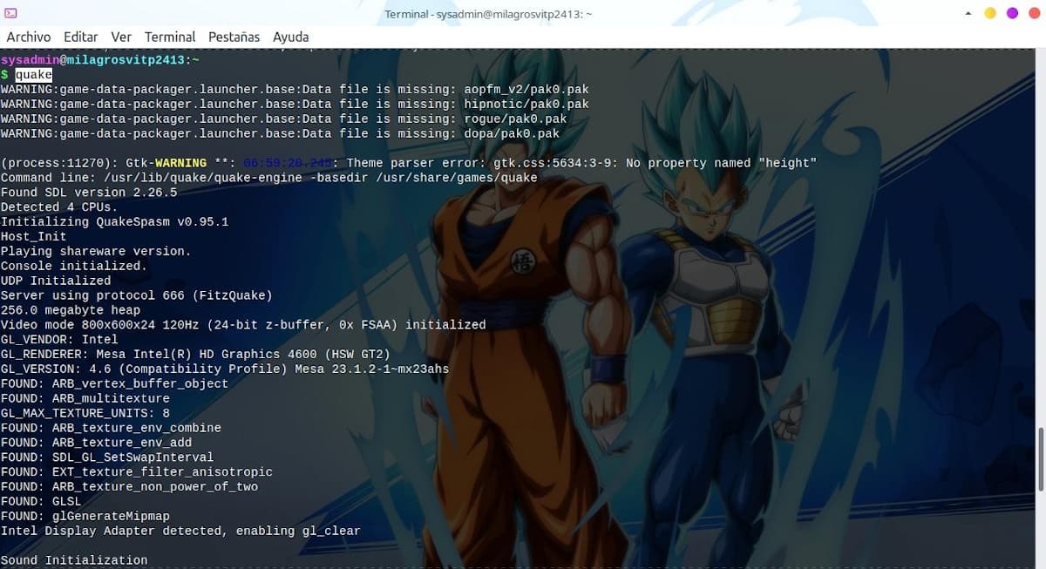This screenshot has height=569, width=1046.
Task: Click 'FOUND: ARB_texture_non_power_of_two'
Action: [129, 487]
